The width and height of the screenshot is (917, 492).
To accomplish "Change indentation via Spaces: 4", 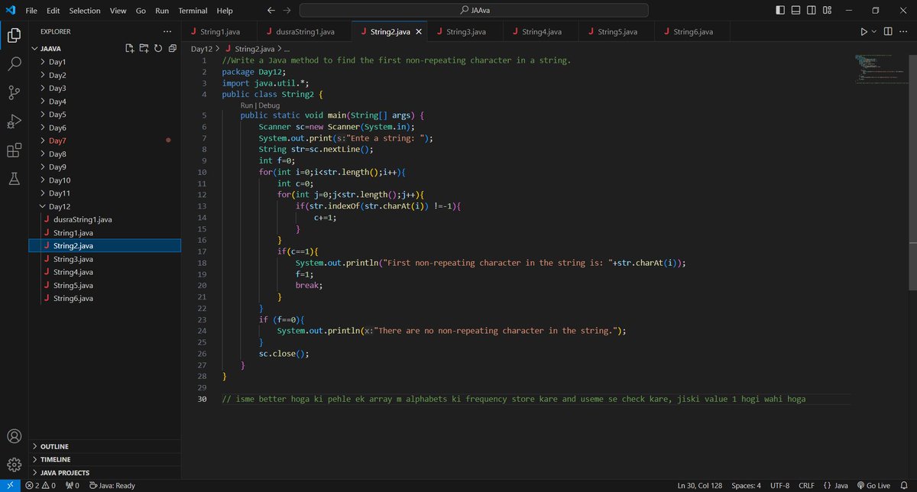I will [x=746, y=485].
